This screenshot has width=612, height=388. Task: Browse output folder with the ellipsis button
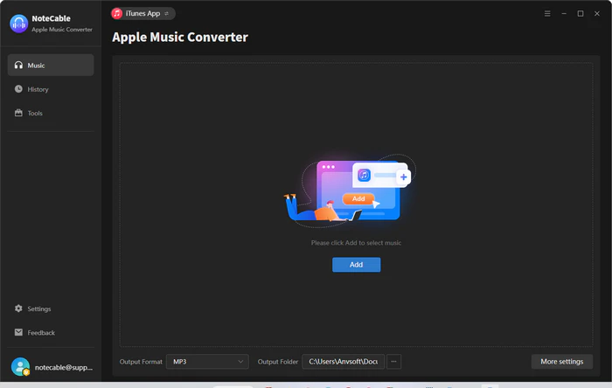(393, 362)
